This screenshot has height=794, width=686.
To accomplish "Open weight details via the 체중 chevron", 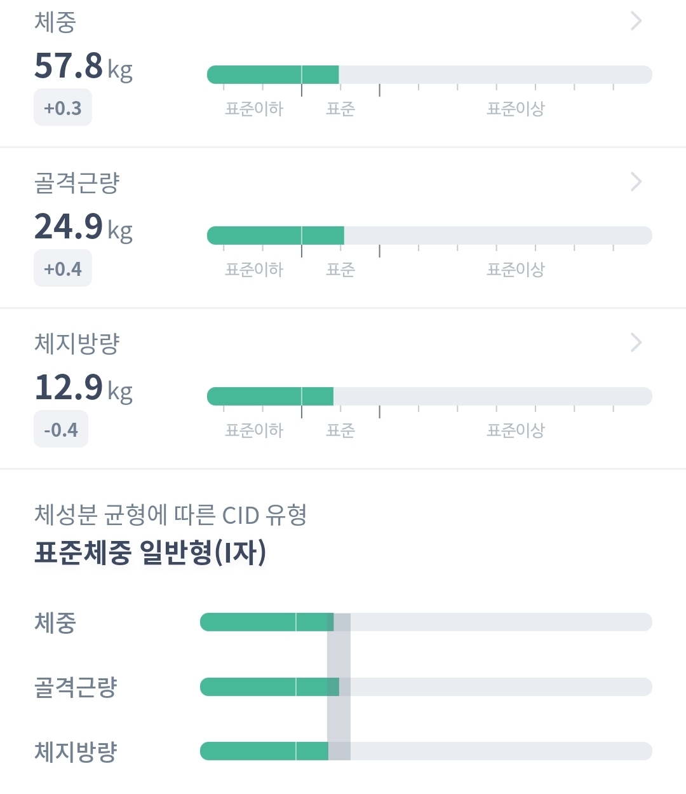I will [x=636, y=22].
